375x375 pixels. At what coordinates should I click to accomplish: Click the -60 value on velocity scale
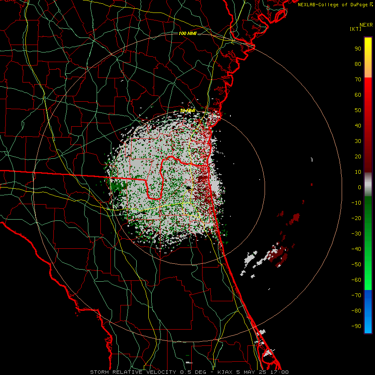click(356, 280)
